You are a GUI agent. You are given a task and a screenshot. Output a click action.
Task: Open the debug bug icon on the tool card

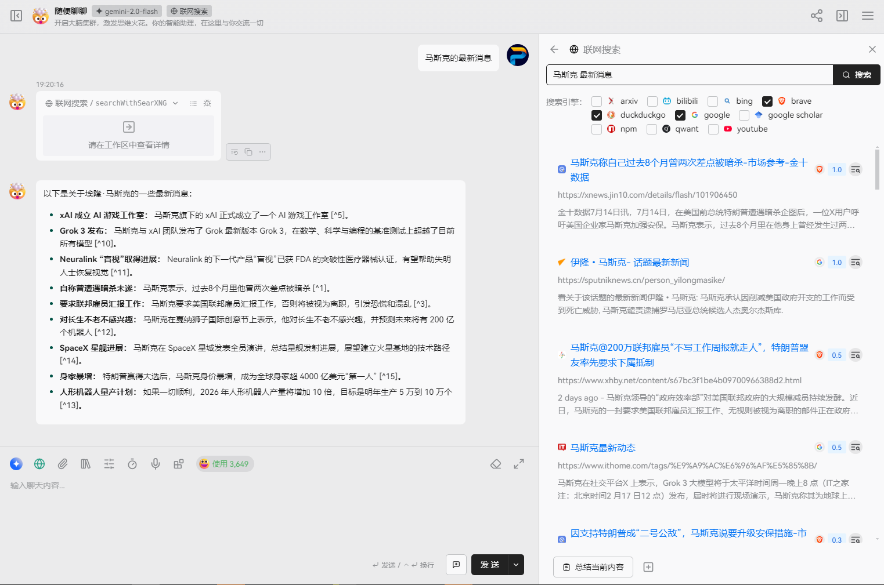[207, 103]
